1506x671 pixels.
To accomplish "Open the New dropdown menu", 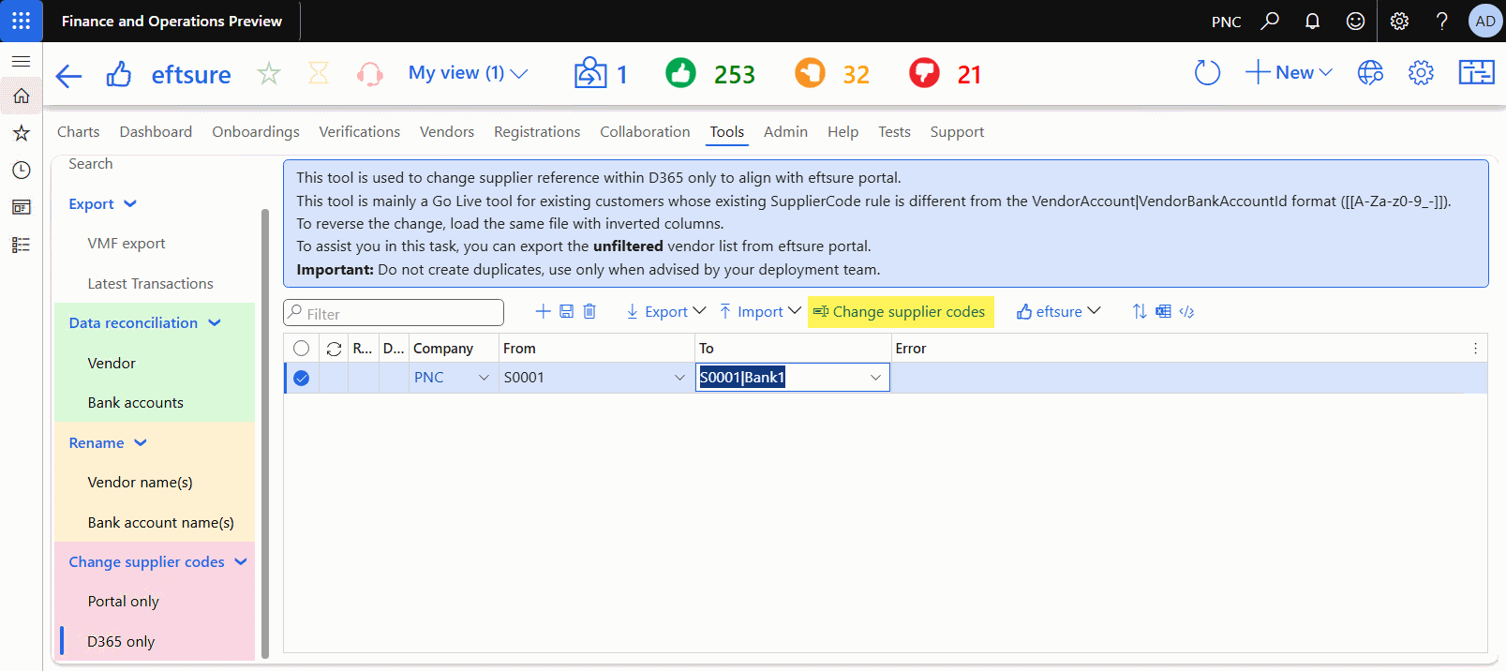I will point(1289,73).
